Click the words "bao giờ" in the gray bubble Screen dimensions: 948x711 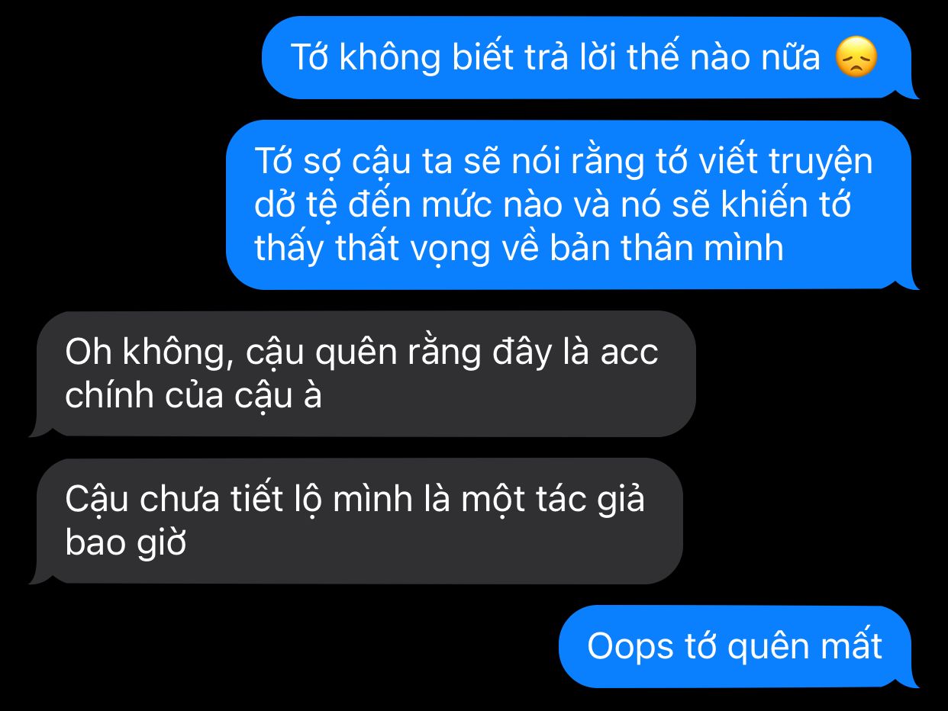click(126, 543)
